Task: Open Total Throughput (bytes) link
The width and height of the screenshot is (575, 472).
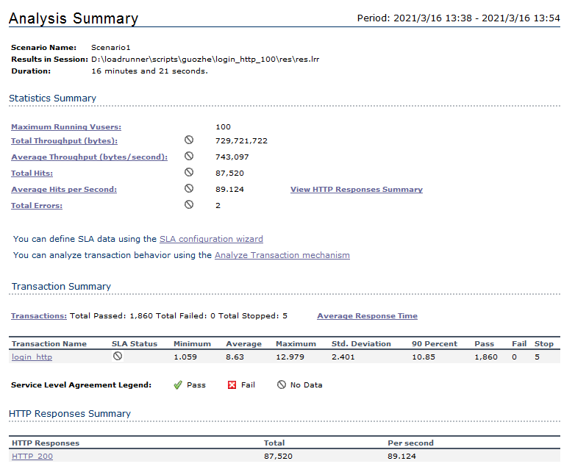Action: pyautogui.click(x=64, y=140)
